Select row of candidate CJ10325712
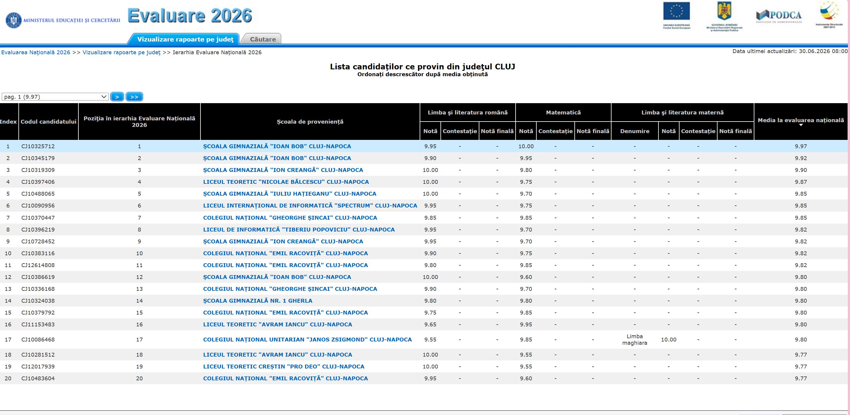Screen dimensions: 850x415 [x=424, y=146]
